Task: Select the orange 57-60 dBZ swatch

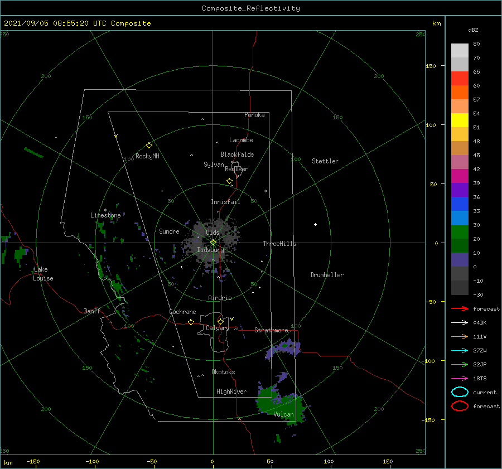Action: pyautogui.click(x=460, y=92)
